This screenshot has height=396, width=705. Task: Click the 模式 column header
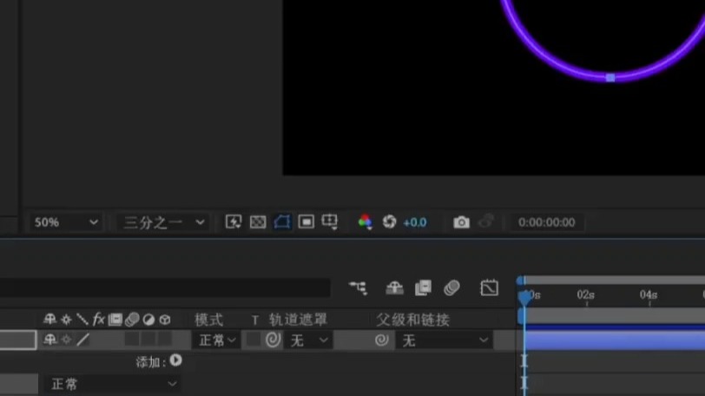[x=208, y=320]
